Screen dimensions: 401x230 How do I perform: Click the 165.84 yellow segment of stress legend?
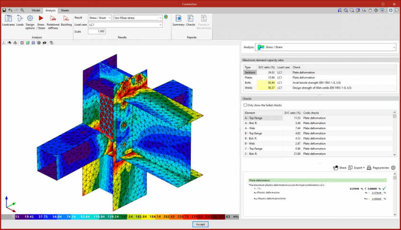coord(141,217)
